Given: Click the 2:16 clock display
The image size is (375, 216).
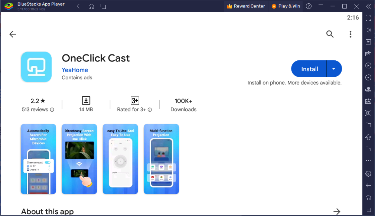Looking at the screenshot, I should (x=353, y=18).
